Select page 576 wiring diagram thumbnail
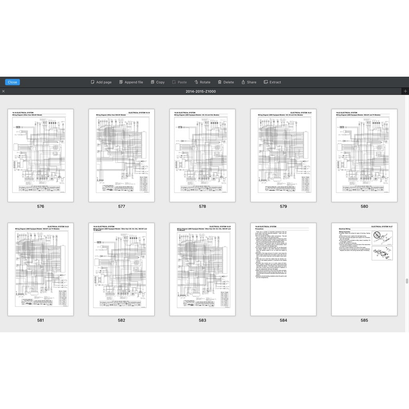Screen dimensions: 409x409 40,155
